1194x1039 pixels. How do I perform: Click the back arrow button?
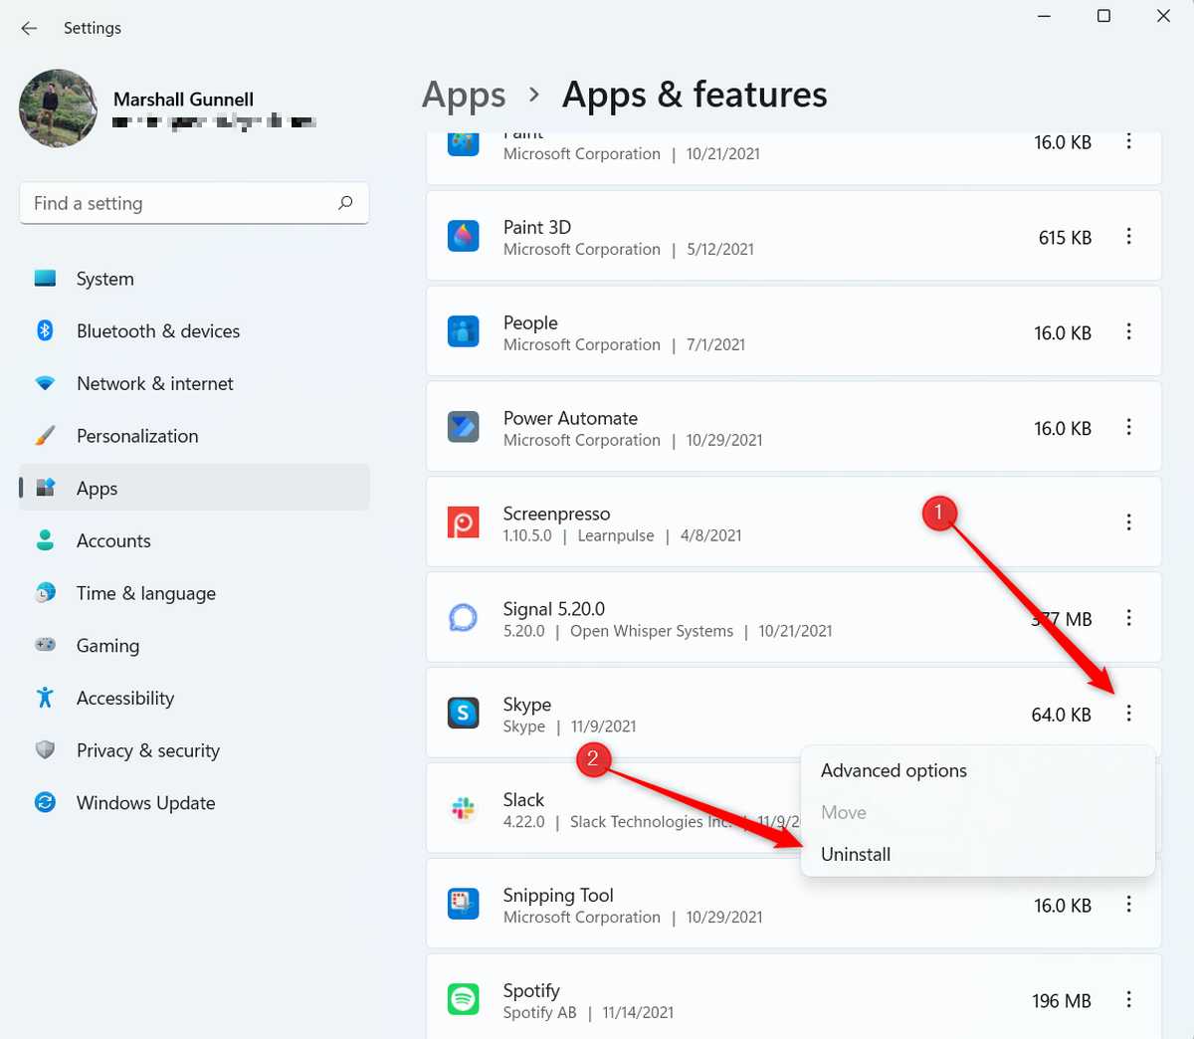28,28
